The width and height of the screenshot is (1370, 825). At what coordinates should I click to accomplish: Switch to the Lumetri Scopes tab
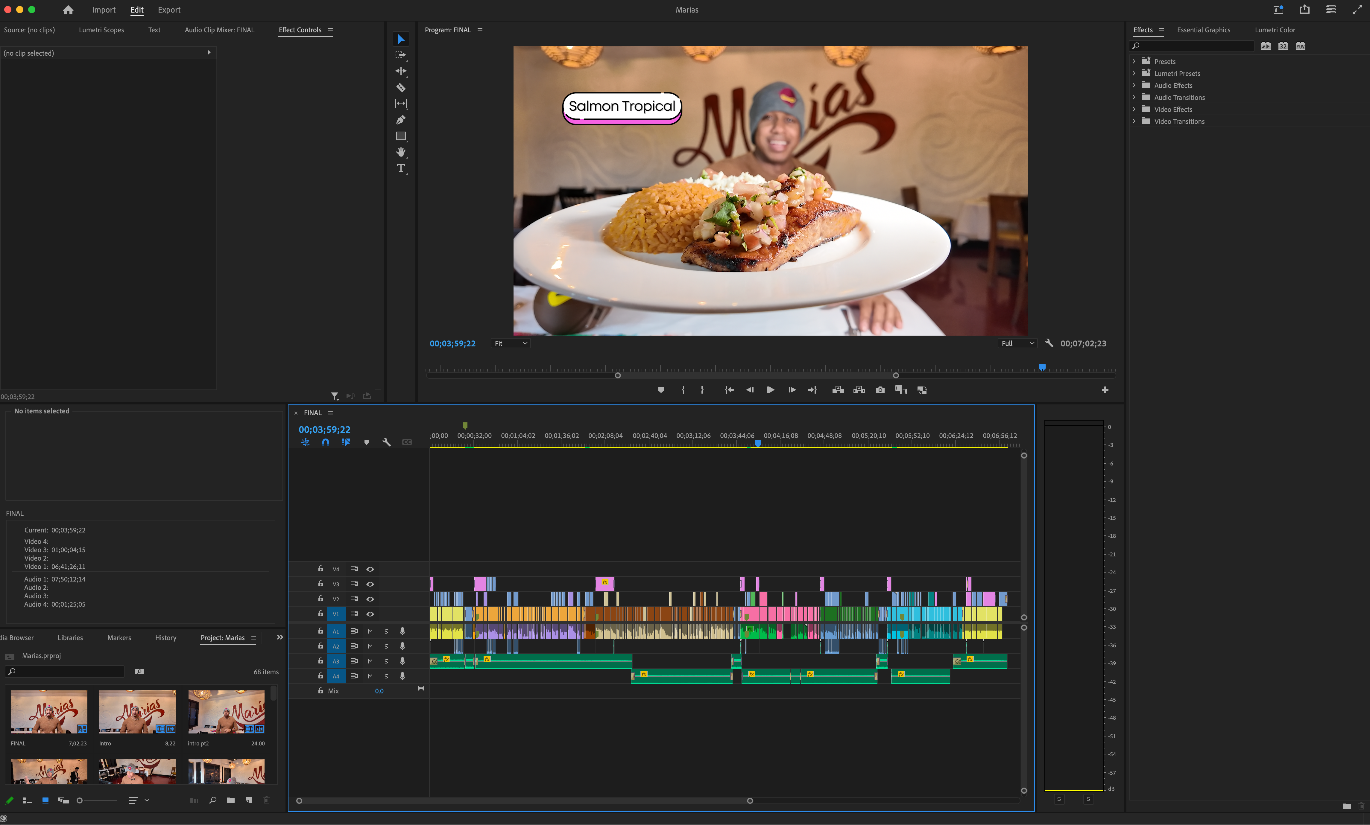click(x=101, y=30)
